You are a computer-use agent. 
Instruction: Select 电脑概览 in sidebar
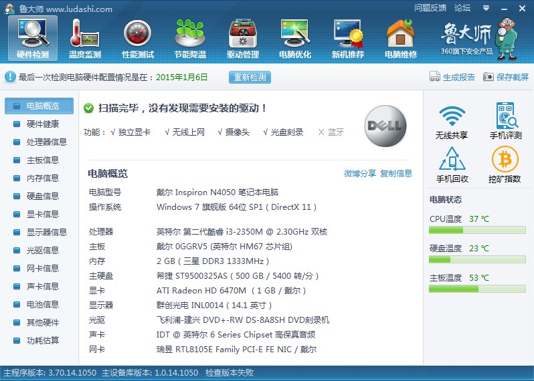pyautogui.click(x=39, y=106)
